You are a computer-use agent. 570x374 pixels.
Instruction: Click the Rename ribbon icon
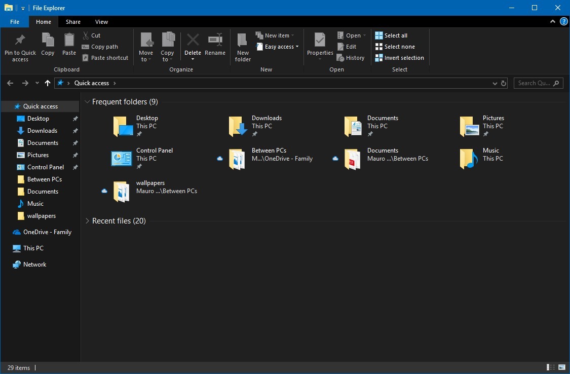[x=215, y=44]
